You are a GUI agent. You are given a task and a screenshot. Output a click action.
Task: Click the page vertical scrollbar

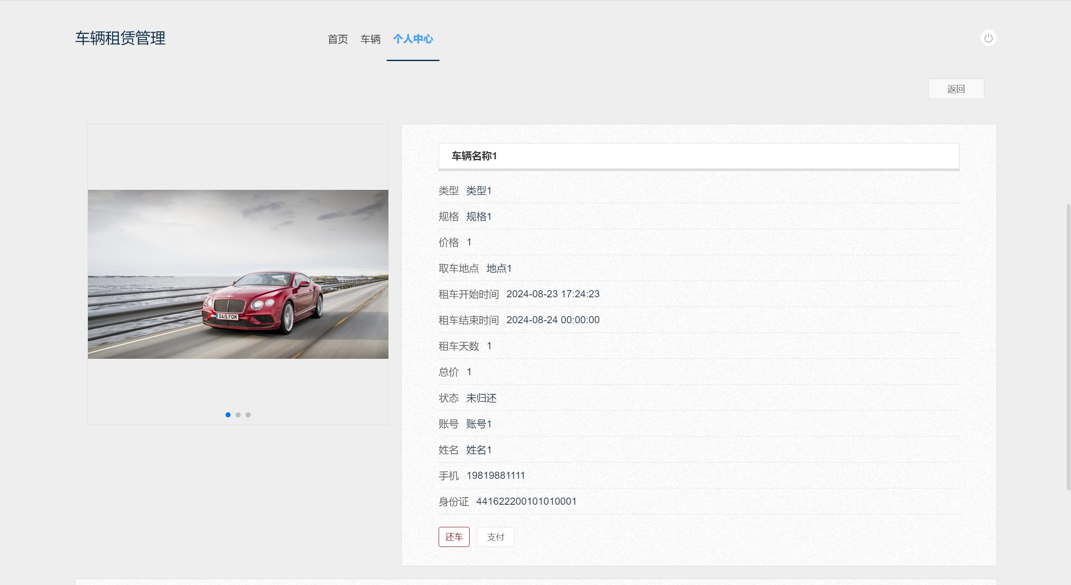(x=1068, y=347)
